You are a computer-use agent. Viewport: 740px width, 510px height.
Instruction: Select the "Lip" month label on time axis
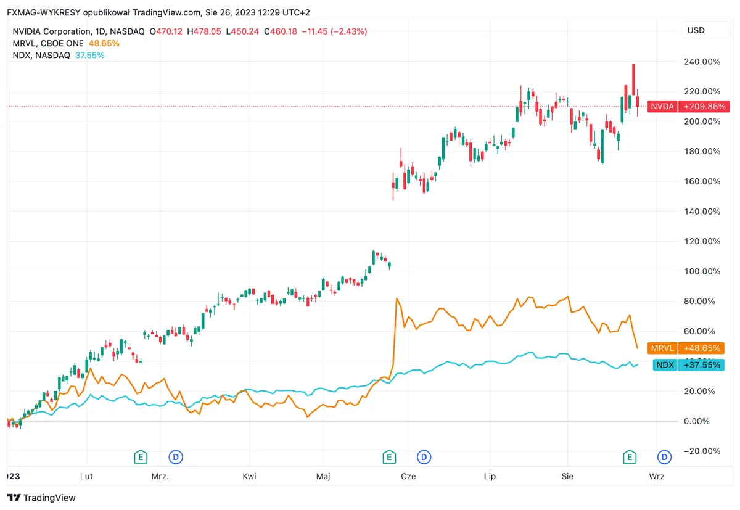489,476
